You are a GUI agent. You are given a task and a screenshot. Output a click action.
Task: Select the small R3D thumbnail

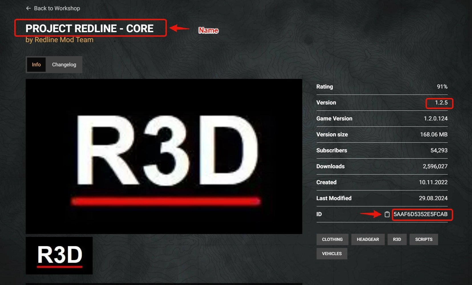(x=59, y=256)
